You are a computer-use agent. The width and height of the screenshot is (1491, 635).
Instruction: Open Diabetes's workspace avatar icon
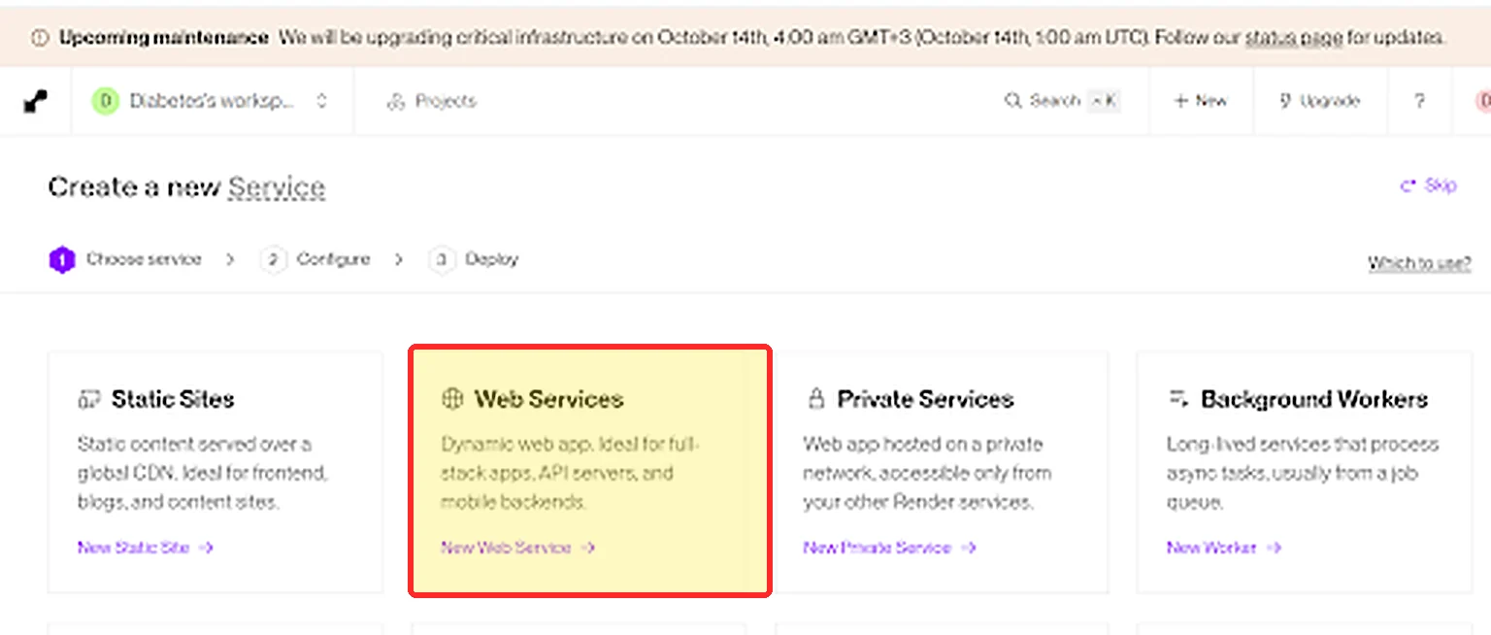tap(105, 101)
